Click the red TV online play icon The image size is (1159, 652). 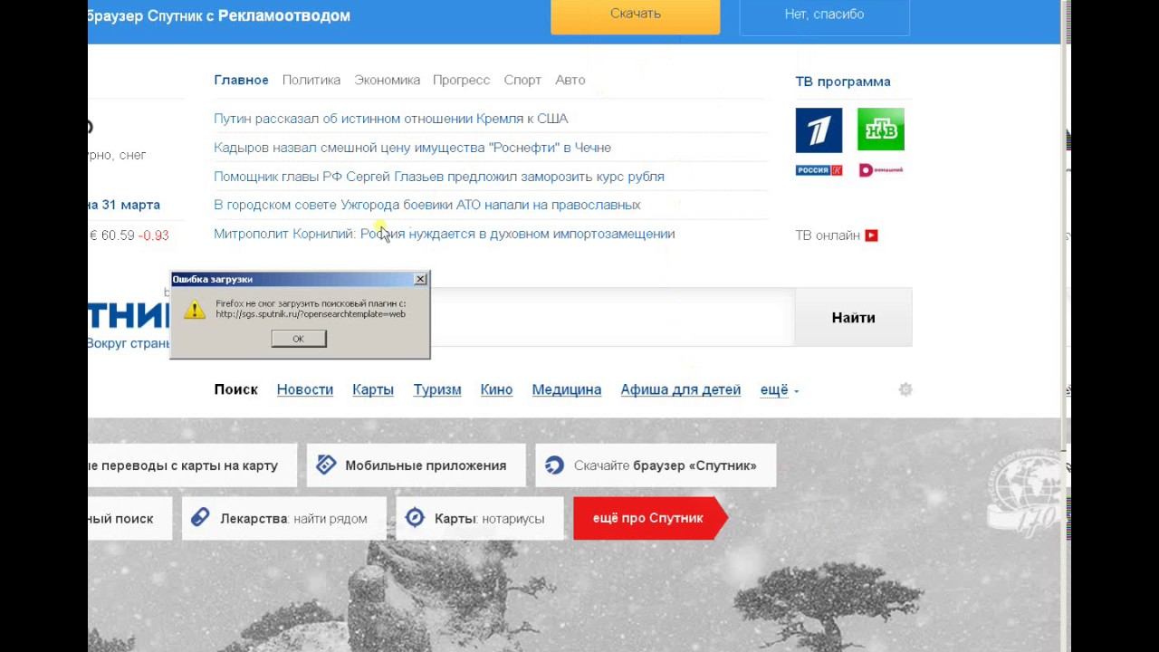(x=871, y=235)
